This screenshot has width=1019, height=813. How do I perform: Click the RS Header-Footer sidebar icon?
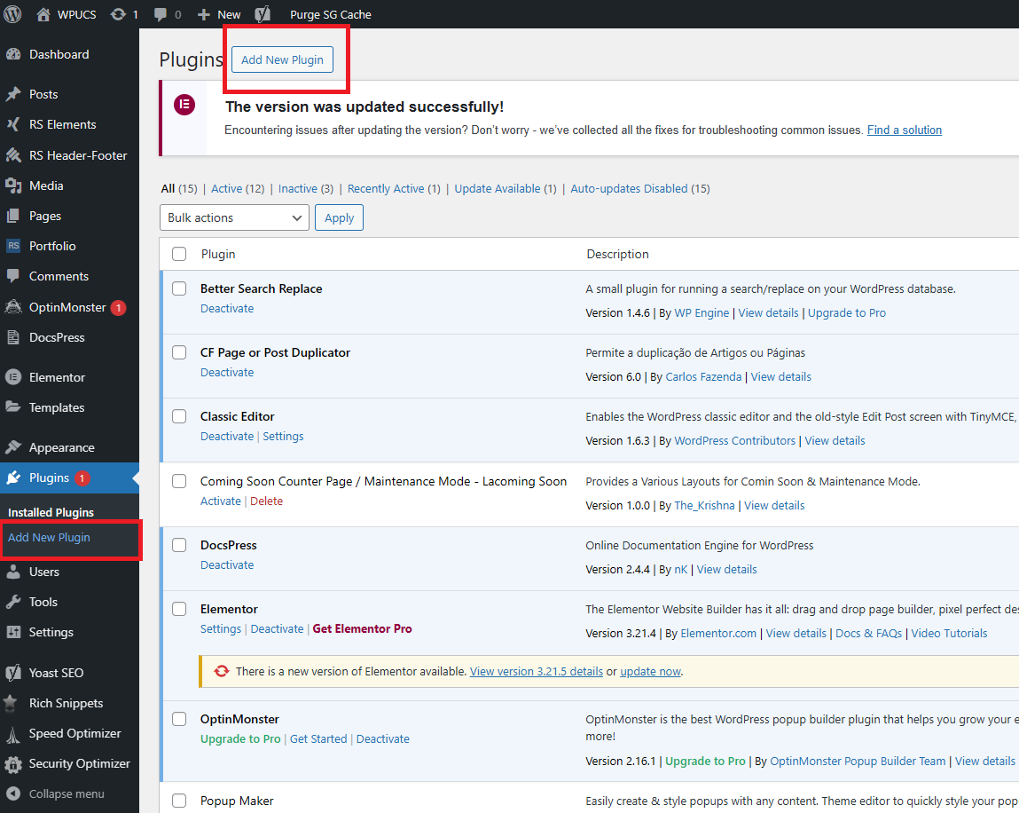pos(13,155)
